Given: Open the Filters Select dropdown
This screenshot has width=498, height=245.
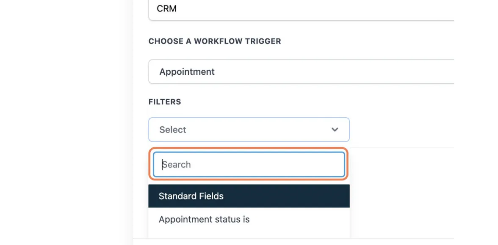Looking at the screenshot, I should point(249,130).
